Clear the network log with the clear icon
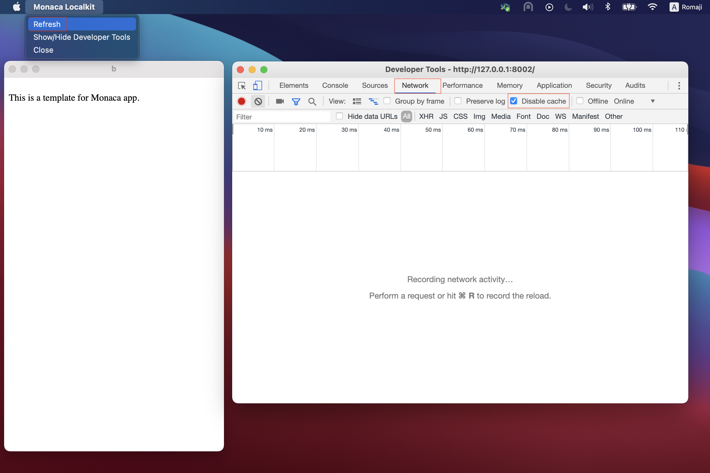 pyautogui.click(x=258, y=101)
